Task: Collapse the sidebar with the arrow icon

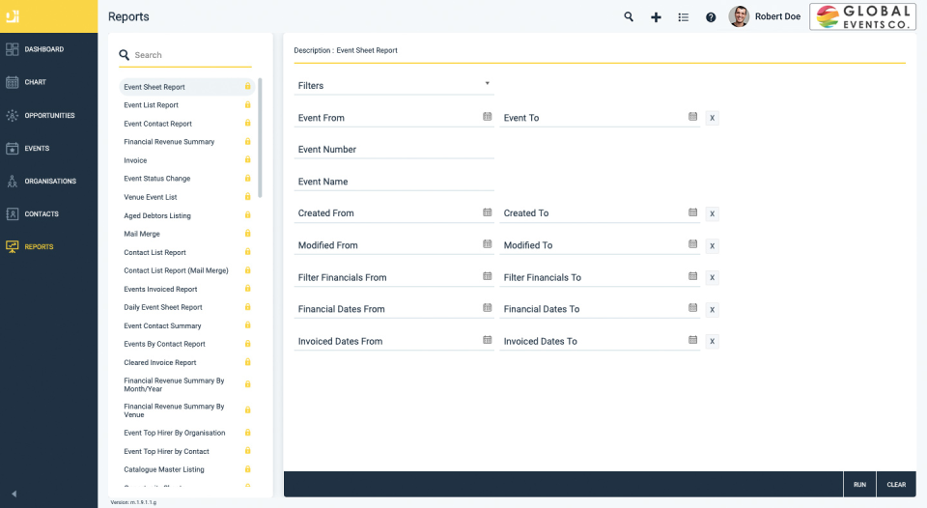Action: click(14, 494)
